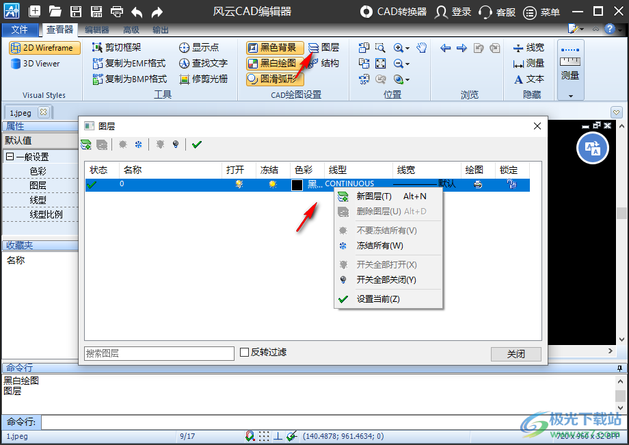Toggle layer 0 freeze sun icon
The height and width of the screenshot is (445, 629).
(273, 184)
